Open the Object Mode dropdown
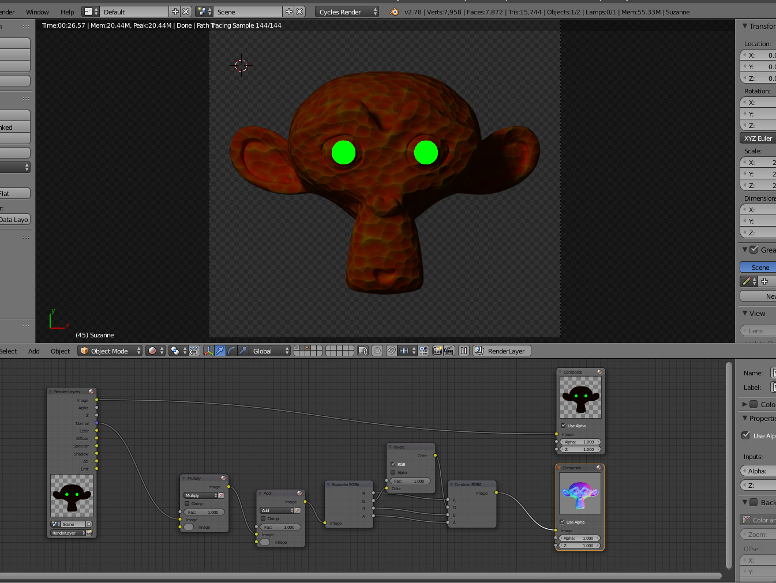Image resolution: width=776 pixels, height=583 pixels. pos(110,351)
